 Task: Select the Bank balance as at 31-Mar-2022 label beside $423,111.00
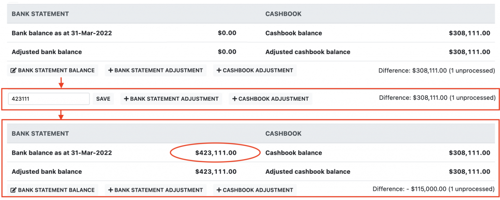click(x=62, y=153)
